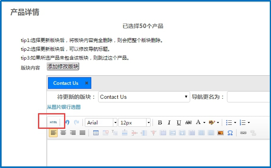Align text to the right
Screen dimensions: 271x168
click(73, 133)
